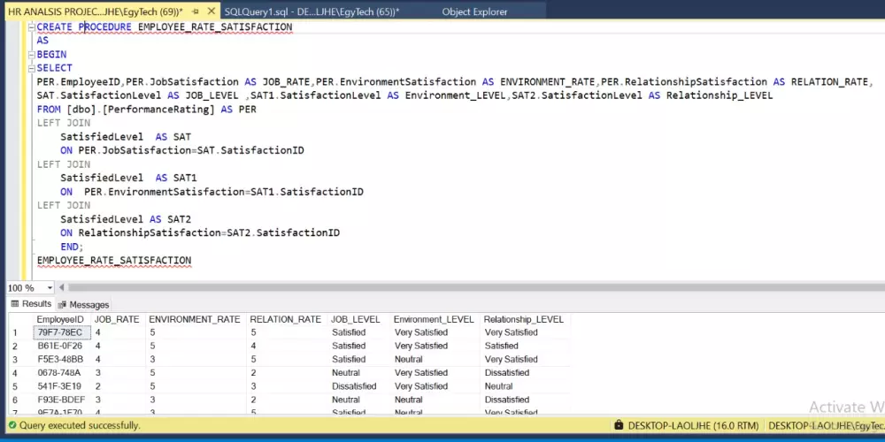This screenshot has height=442, width=885.
Task: Select the Relationship_LEVEL column header
Action: (524, 320)
